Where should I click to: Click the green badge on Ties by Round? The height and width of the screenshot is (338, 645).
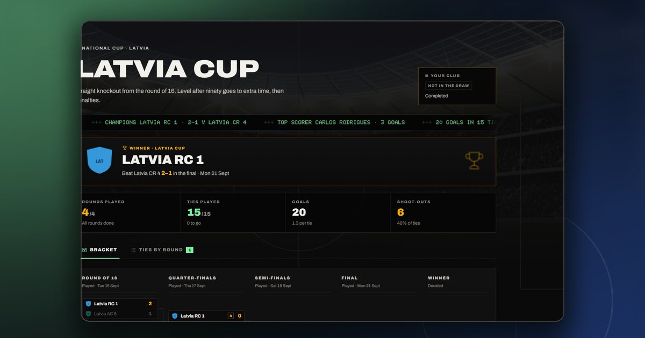(x=190, y=250)
